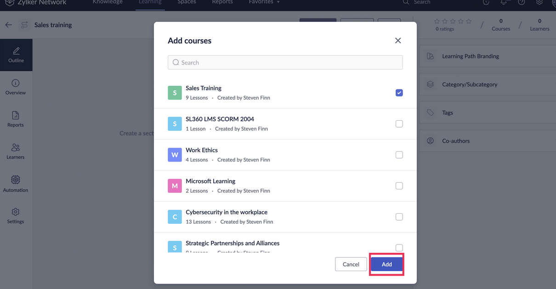Switch to the Spaces tab

tap(187, 2)
